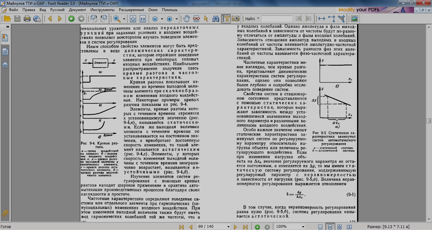Open the zoom tool dropdown arrow
Viewport: 432px width, 230px height.
(x=124, y=19)
